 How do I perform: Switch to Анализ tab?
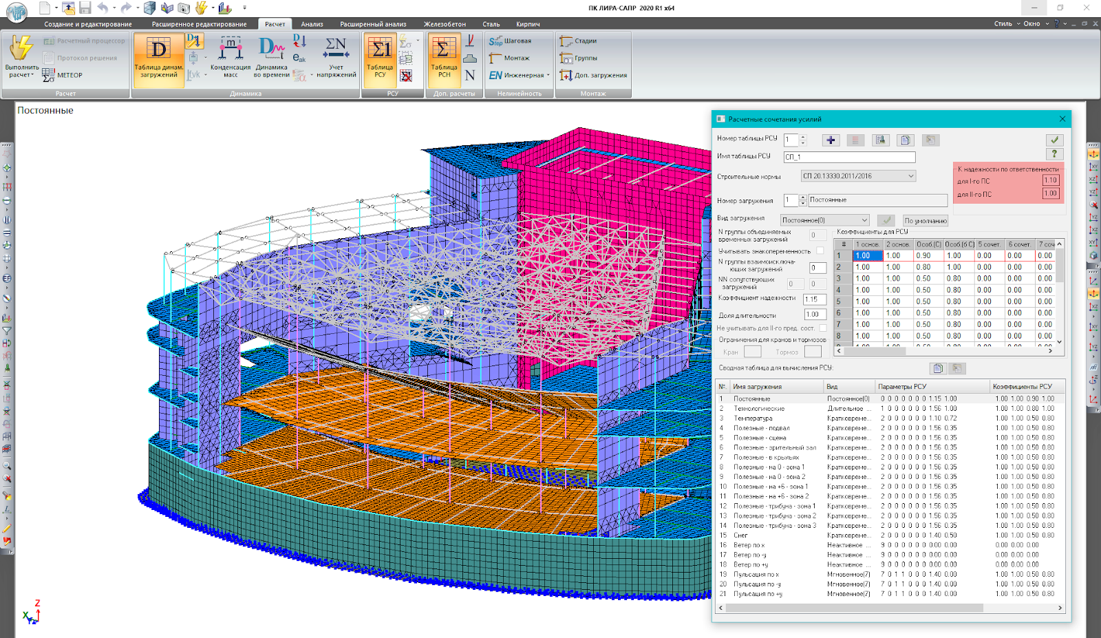pos(312,24)
